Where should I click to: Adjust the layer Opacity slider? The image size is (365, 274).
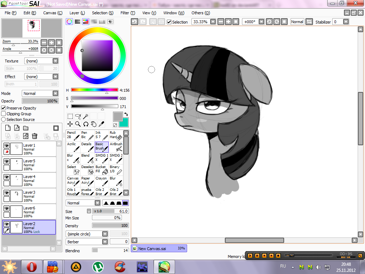[x=40, y=101]
